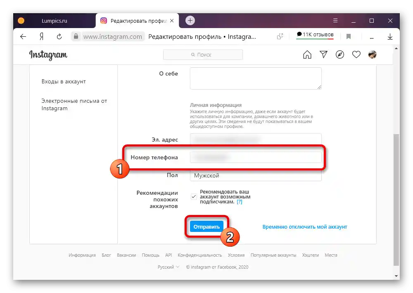The width and height of the screenshot is (413, 293).
Task: Go back with the arrow icon
Action: (x=23, y=37)
